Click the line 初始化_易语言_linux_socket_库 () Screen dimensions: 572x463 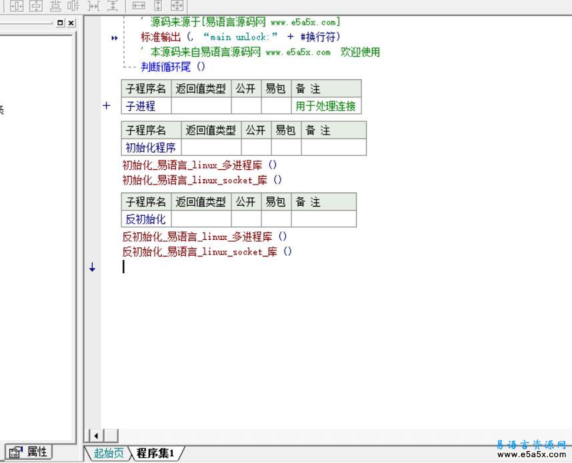[x=202, y=180]
